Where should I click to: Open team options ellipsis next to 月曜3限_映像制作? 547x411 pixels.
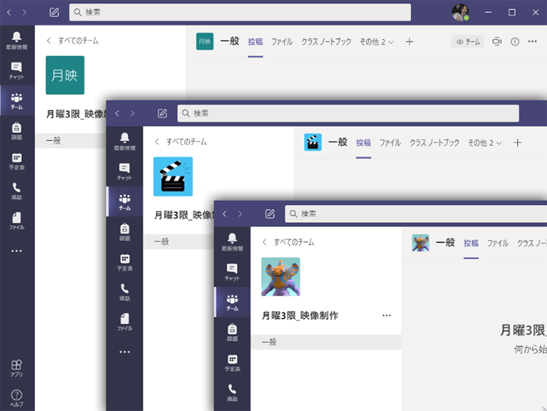[387, 316]
